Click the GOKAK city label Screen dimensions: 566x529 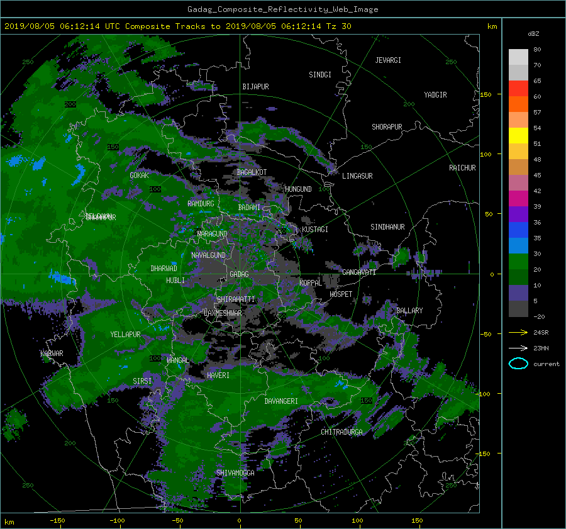(x=139, y=175)
